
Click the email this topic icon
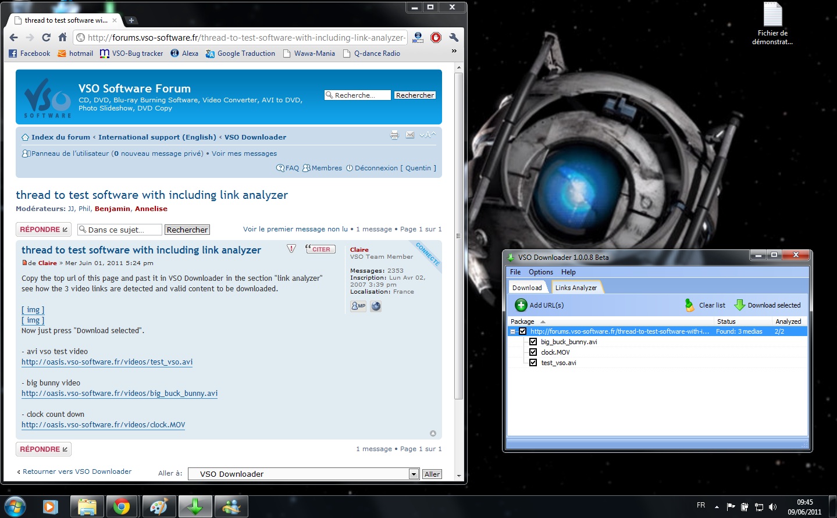click(x=410, y=135)
